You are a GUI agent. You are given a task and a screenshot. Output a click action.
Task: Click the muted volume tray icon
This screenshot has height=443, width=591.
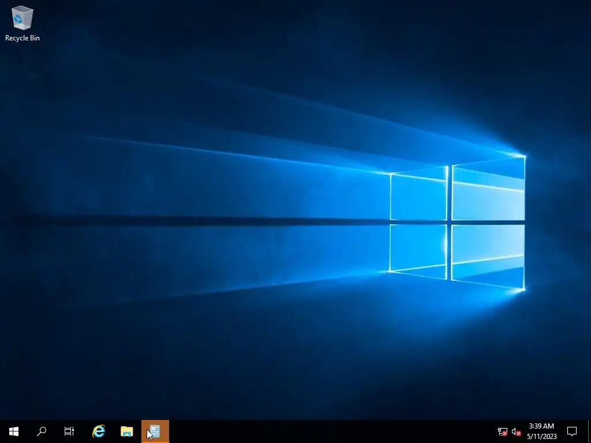tap(517, 431)
